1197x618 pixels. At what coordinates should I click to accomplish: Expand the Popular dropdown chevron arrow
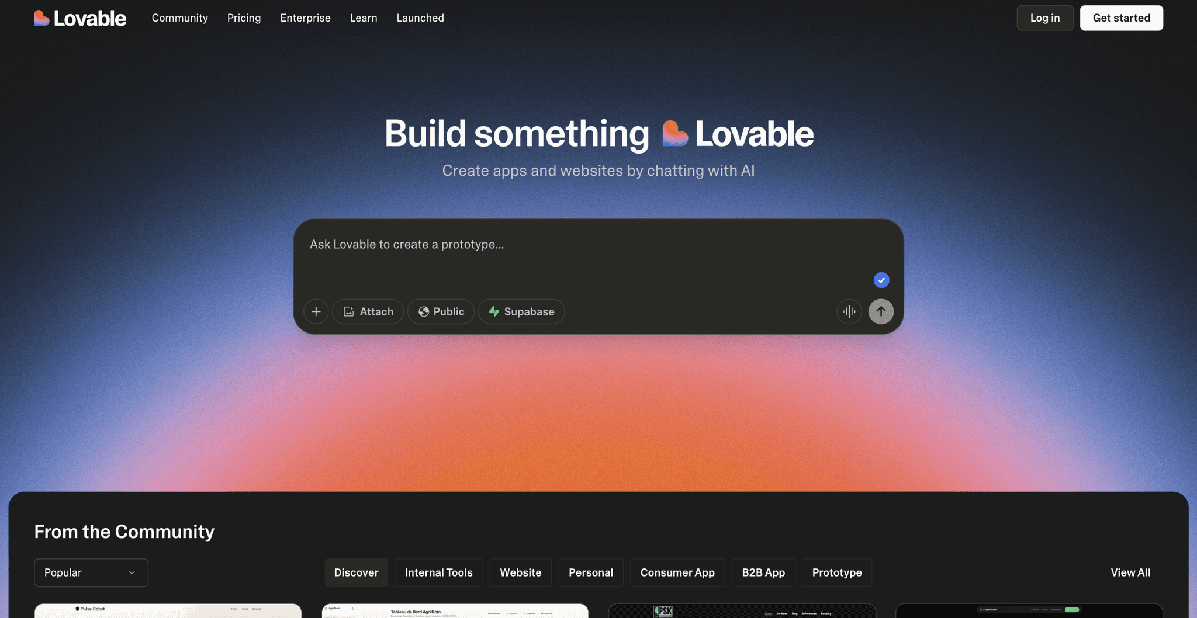(x=132, y=572)
